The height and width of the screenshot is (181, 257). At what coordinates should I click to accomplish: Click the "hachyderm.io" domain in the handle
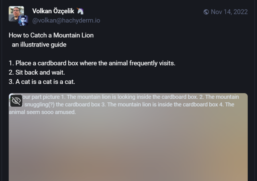(x=82, y=20)
